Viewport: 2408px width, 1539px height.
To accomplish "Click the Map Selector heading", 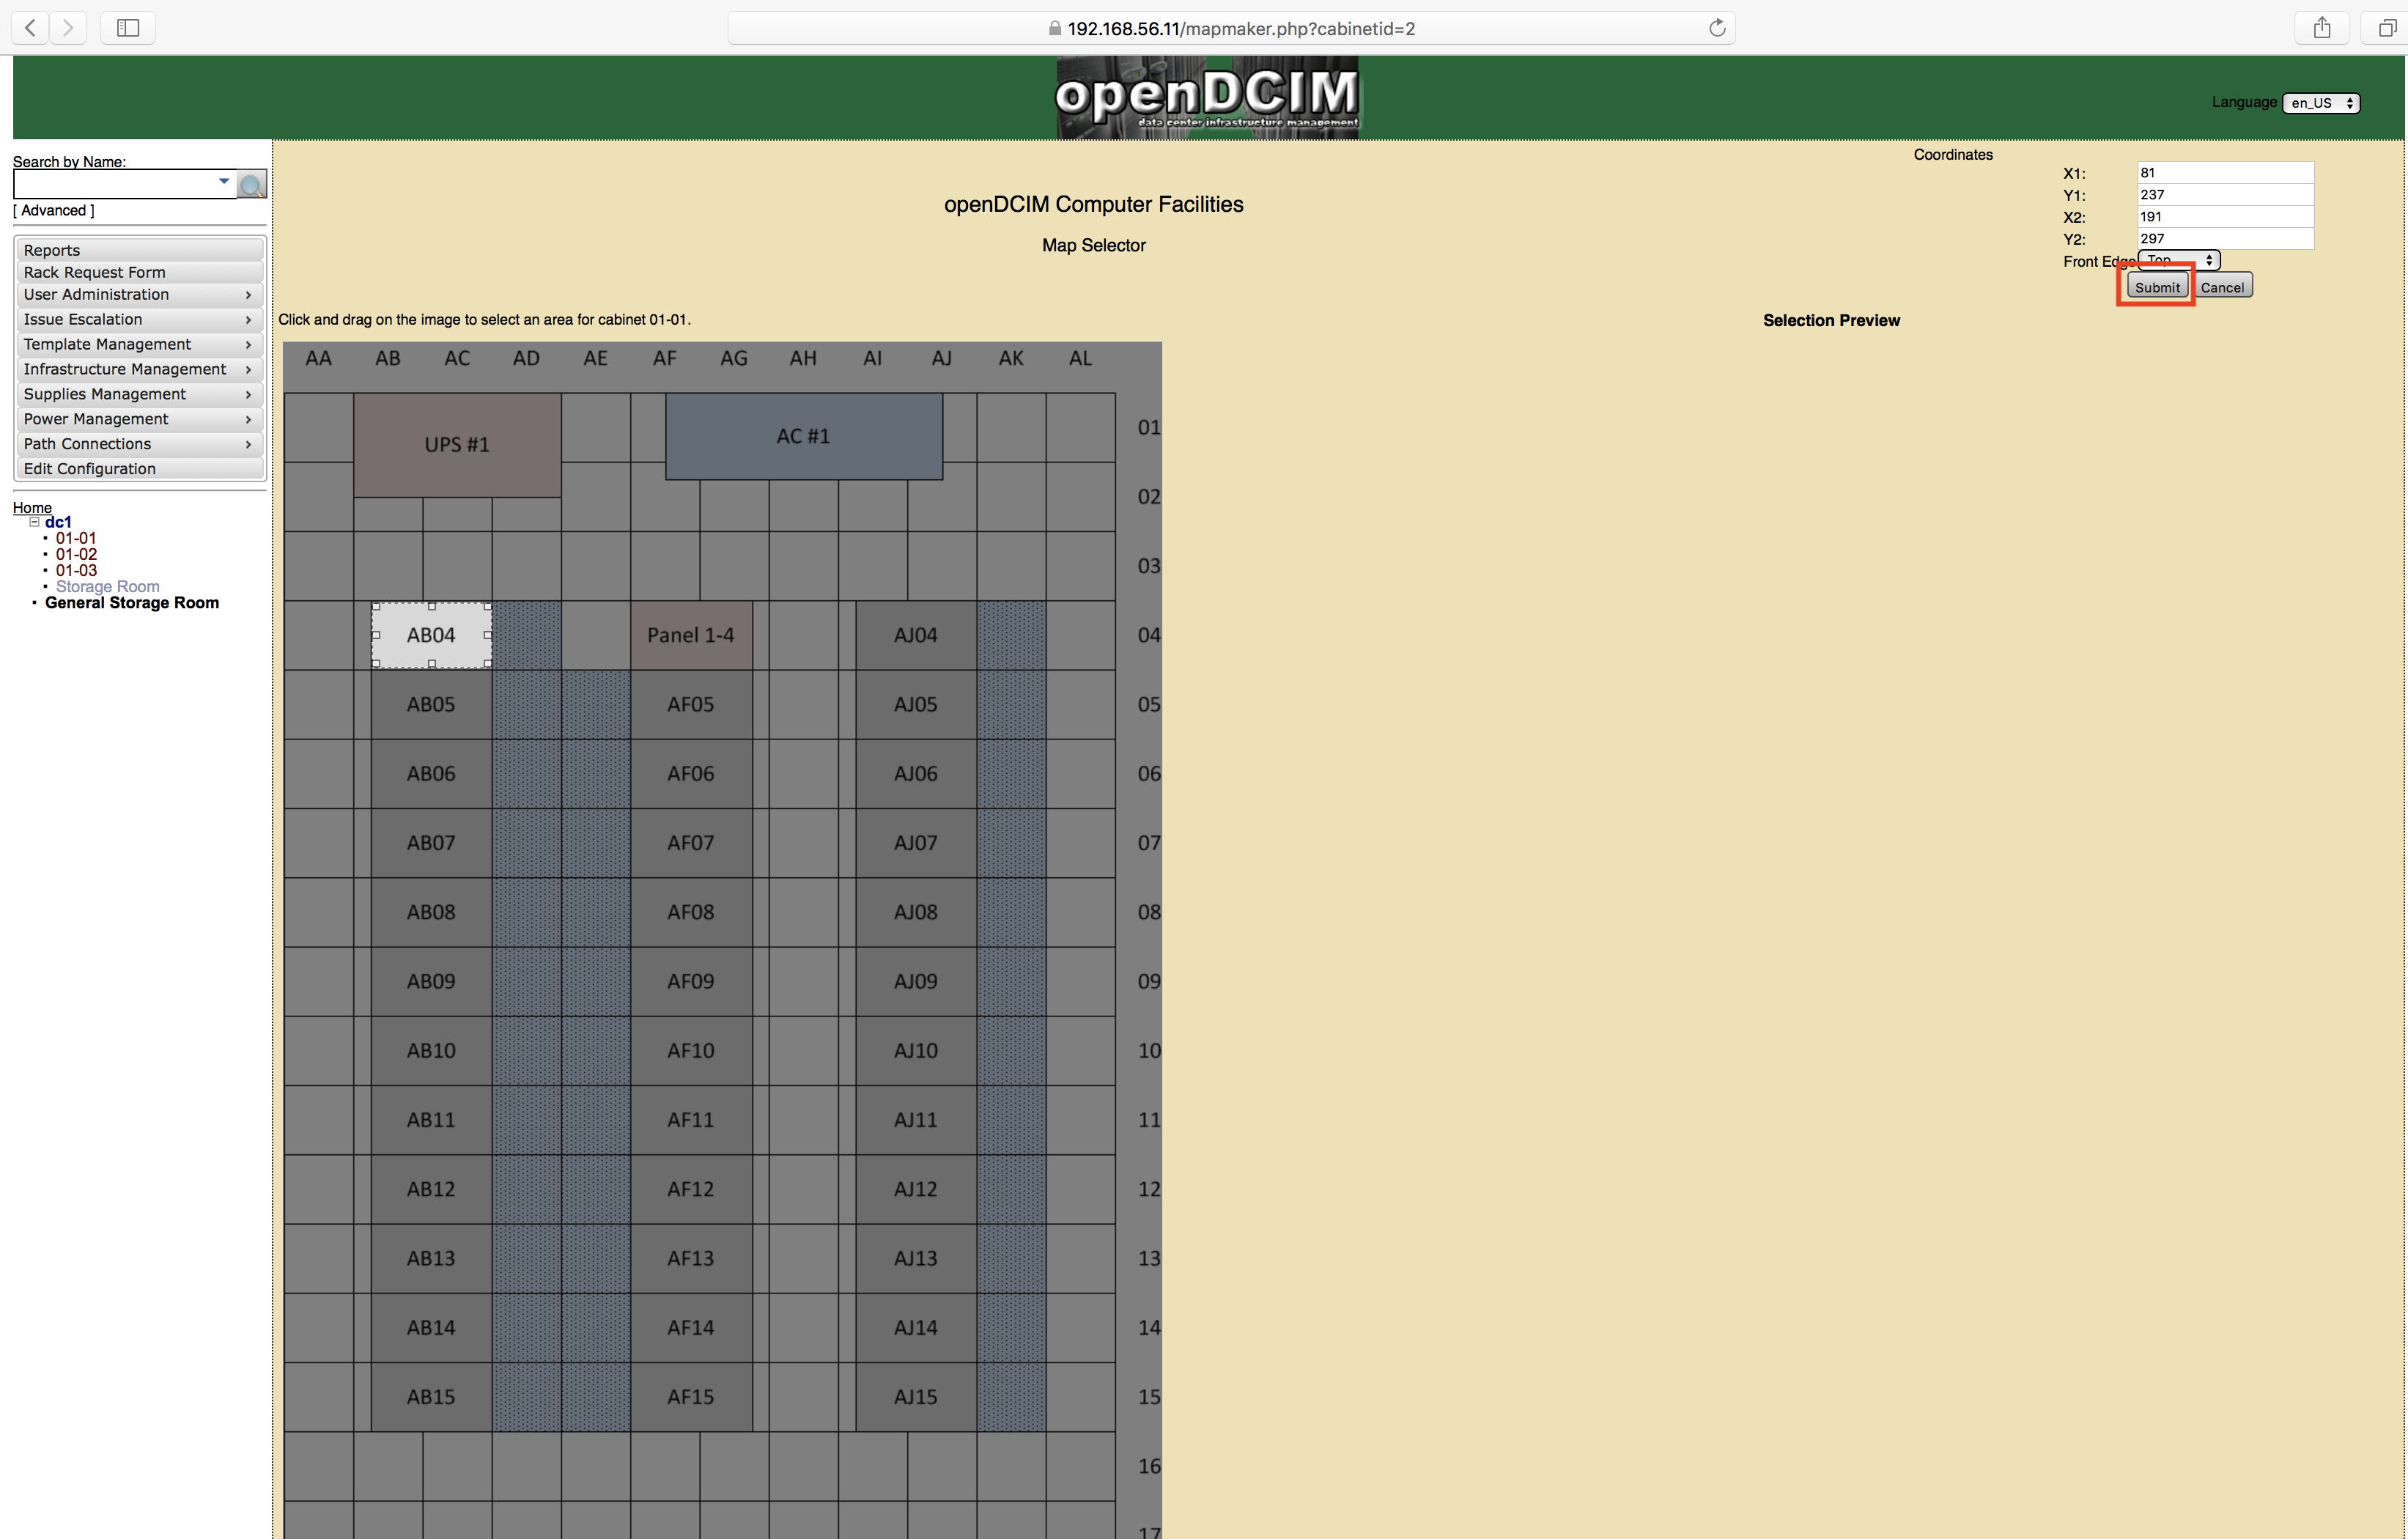I will (1093, 246).
